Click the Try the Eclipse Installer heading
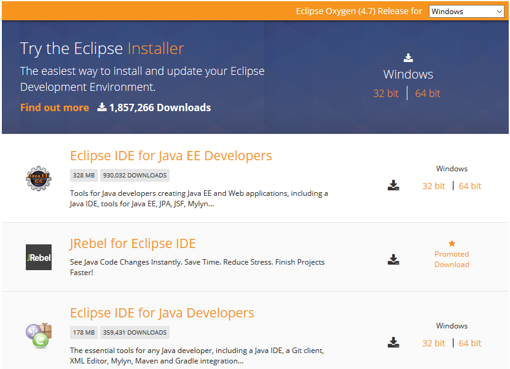 (102, 49)
